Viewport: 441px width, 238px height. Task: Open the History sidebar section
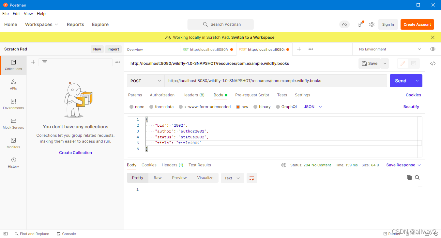point(13,163)
